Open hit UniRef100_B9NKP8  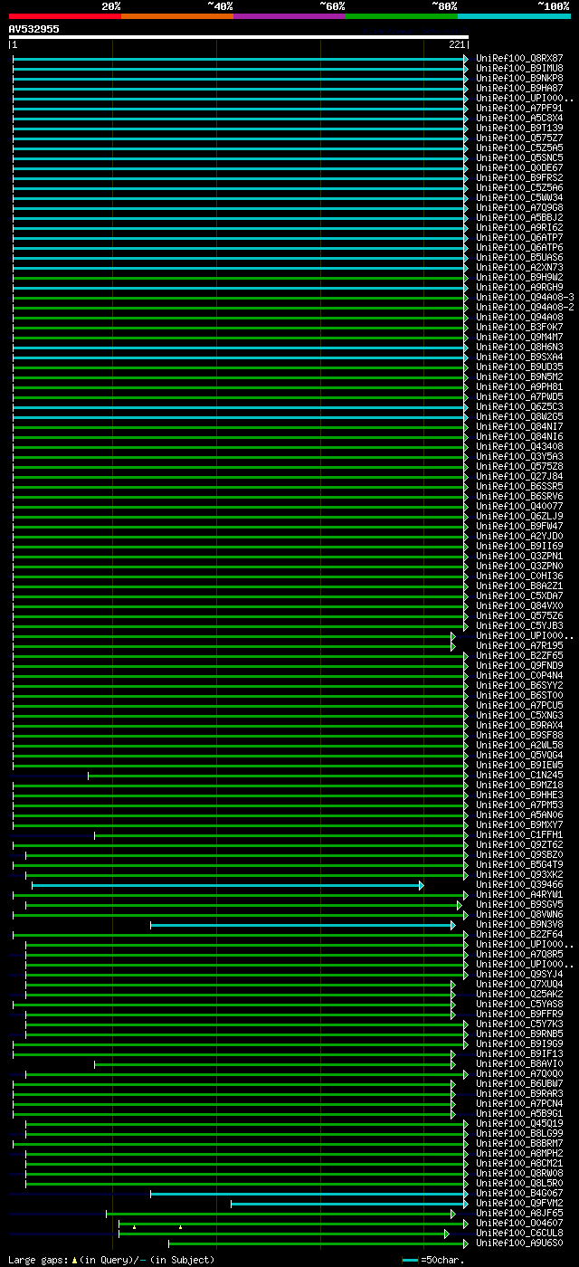pos(519,78)
